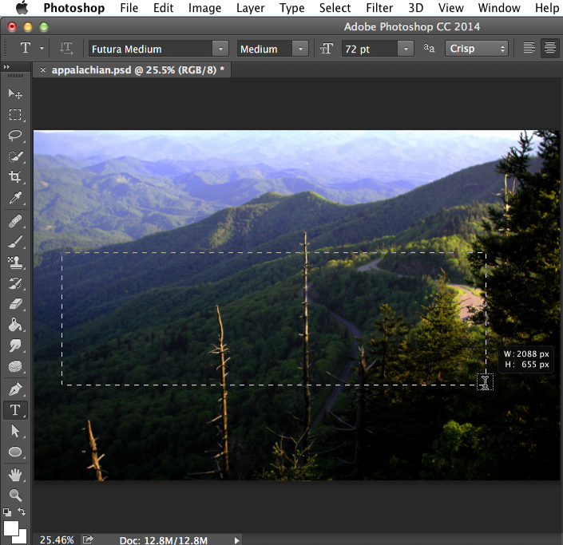Open the 72 pt font size dropdown

[406, 49]
